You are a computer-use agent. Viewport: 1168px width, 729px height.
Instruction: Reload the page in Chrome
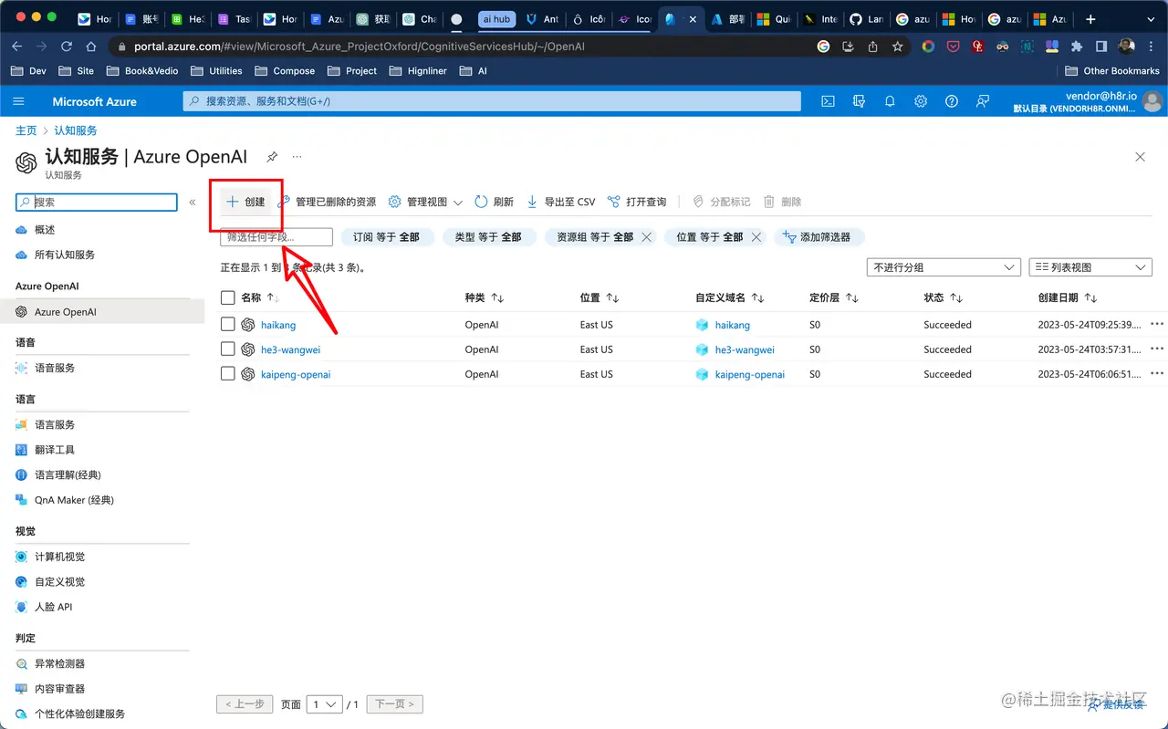(x=66, y=47)
